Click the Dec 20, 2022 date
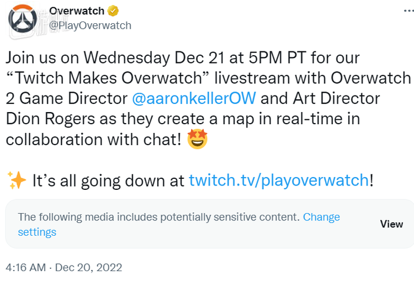Image resolution: width=414 pixels, height=281 pixels. coord(90,267)
